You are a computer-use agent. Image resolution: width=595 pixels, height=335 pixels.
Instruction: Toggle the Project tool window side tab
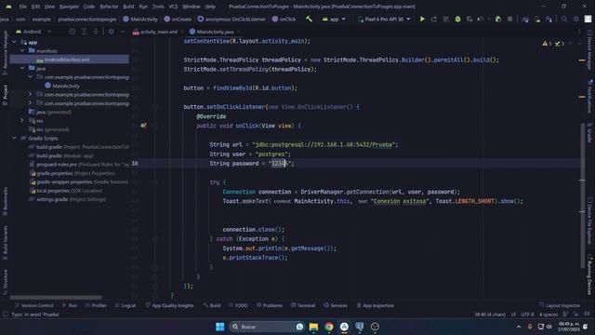[5, 95]
